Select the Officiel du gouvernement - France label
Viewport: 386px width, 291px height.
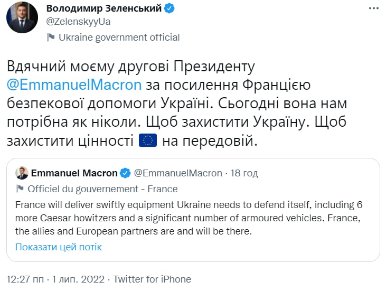pyautogui.click(x=102, y=189)
